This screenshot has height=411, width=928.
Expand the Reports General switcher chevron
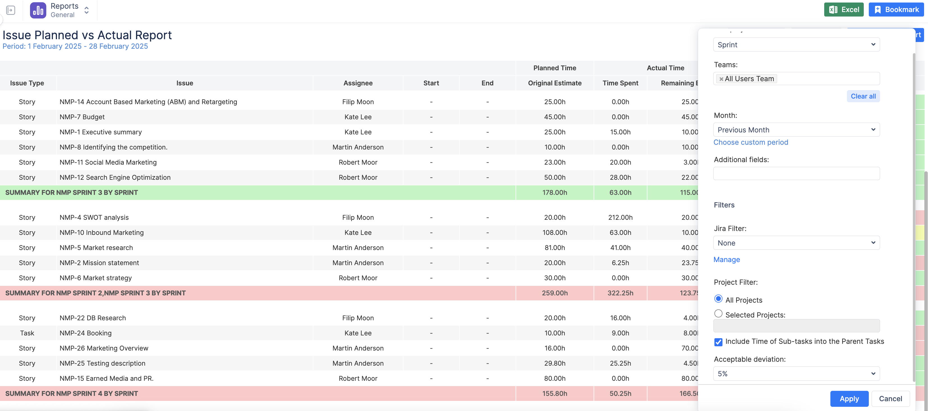coord(86,10)
